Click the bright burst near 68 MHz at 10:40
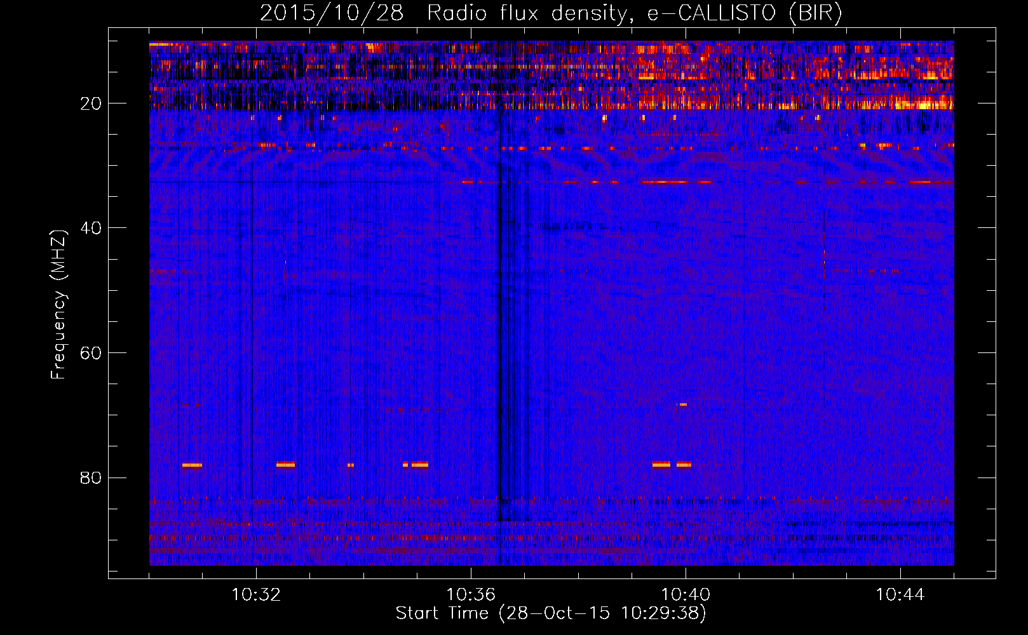The image size is (1028, 635). [x=683, y=404]
